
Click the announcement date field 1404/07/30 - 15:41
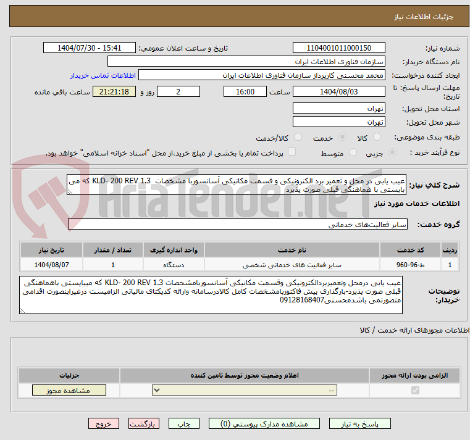[x=90, y=48]
